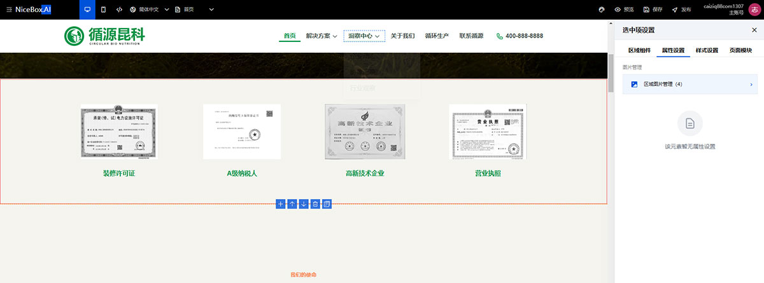The width and height of the screenshot is (764, 283).
Task: Select the 高新技术企业 certificate image
Action: click(x=365, y=132)
